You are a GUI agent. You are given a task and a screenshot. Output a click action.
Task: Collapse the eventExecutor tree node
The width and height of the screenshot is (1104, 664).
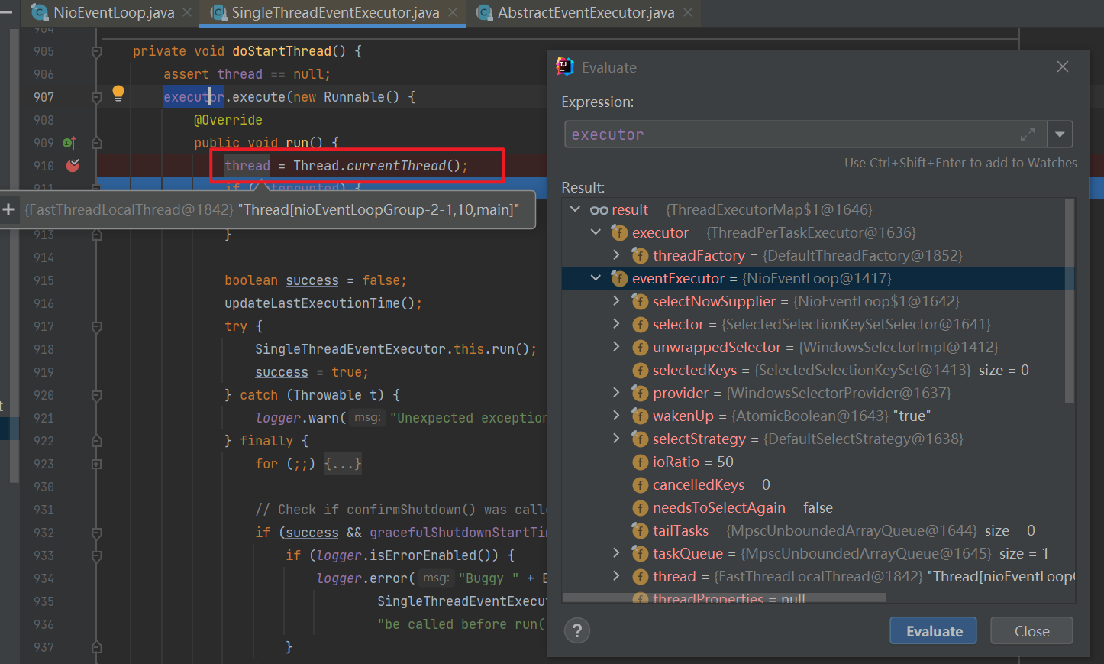[x=596, y=278]
